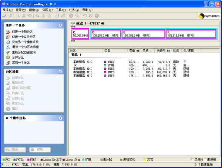The height and width of the screenshot is (168, 222).
Task: Click the 应用 button
Action: 40,150
